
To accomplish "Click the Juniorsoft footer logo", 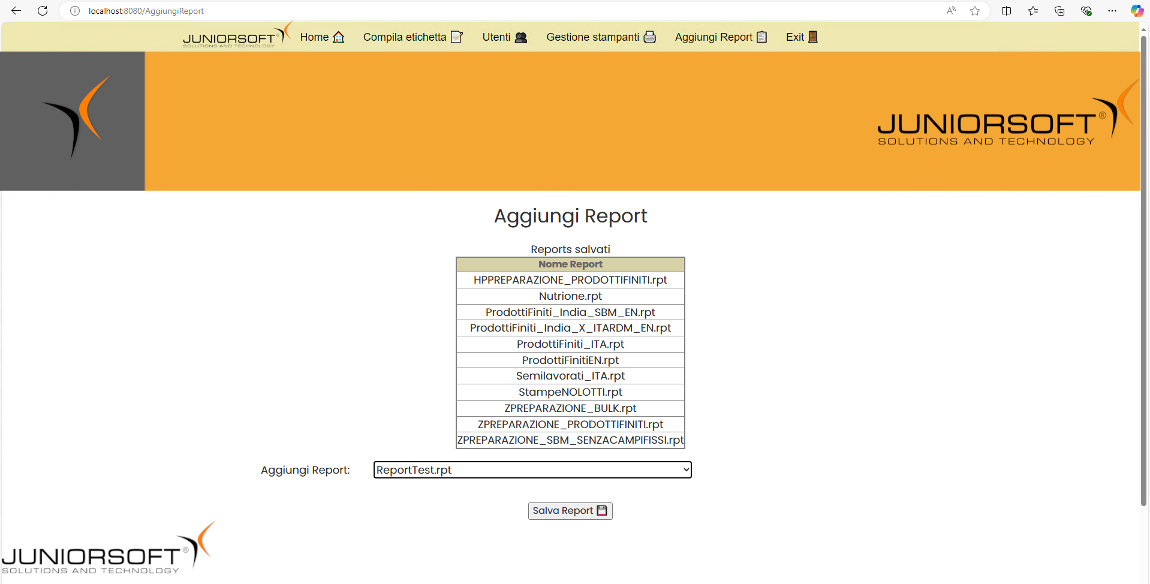I will pos(109,547).
